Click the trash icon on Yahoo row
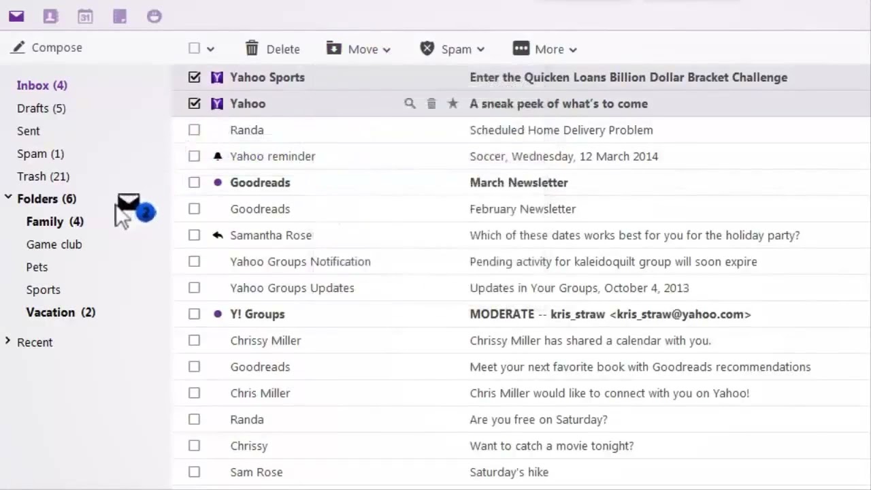The height and width of the screenshot is (490, 871). click(431, 103)
